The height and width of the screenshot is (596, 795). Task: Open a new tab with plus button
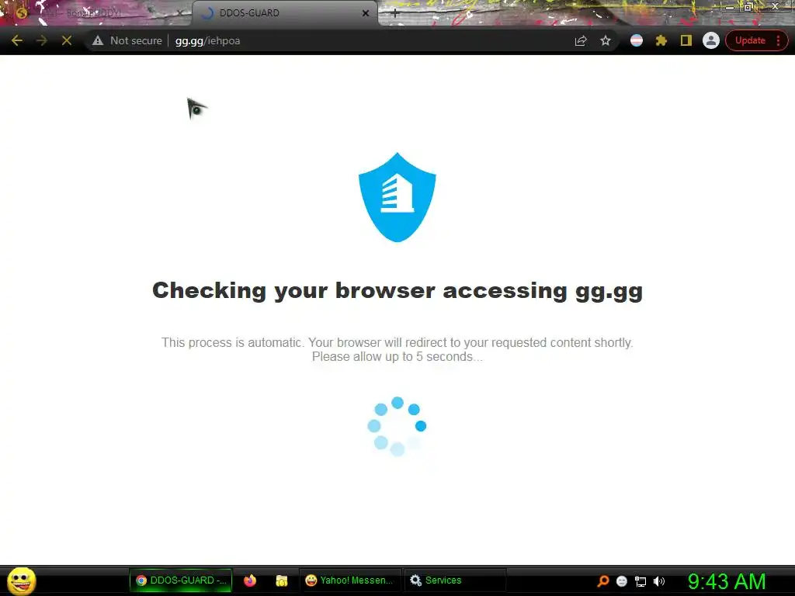(395, 13)
